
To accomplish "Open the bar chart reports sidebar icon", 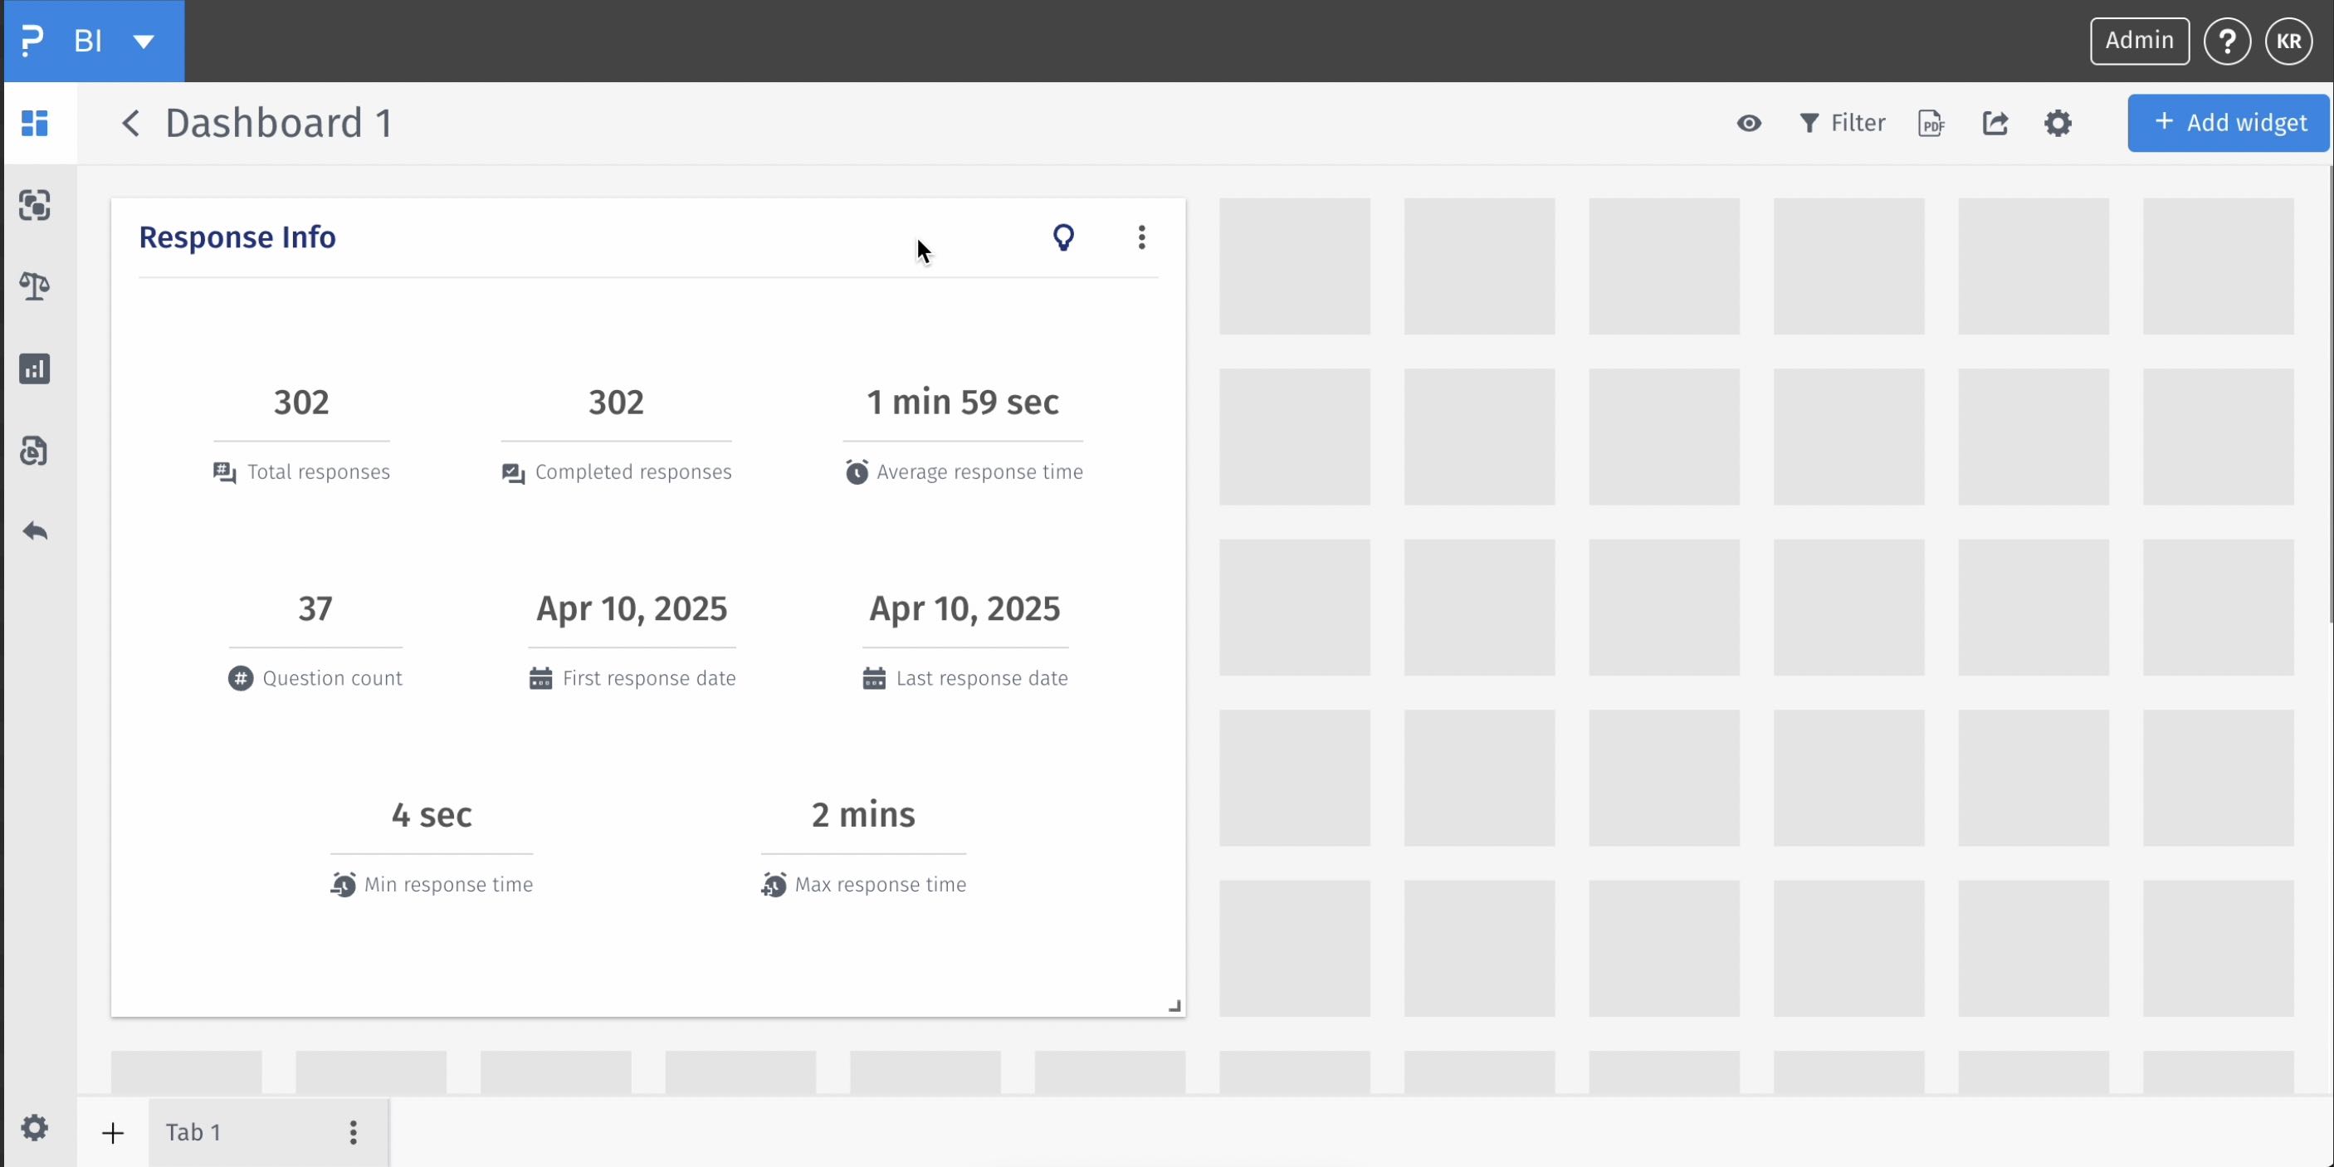I will tap(34, 369).
